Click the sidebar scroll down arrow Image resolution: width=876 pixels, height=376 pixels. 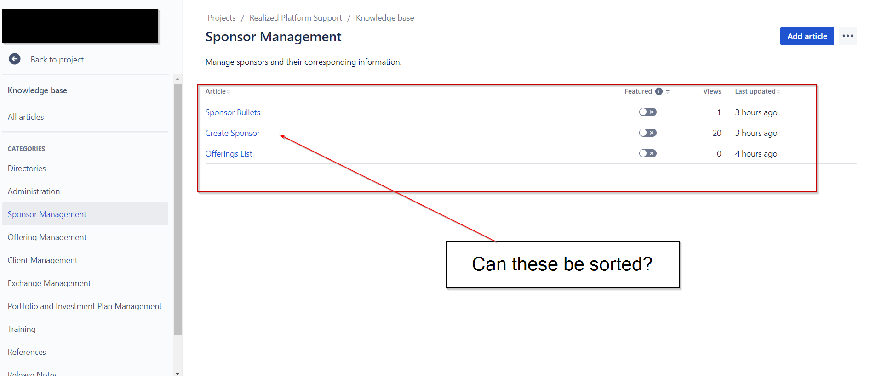click(x=177, y=373)
